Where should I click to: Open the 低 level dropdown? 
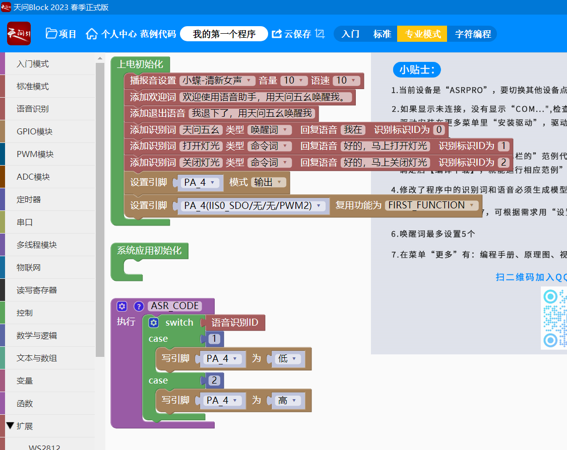[288, 358]
